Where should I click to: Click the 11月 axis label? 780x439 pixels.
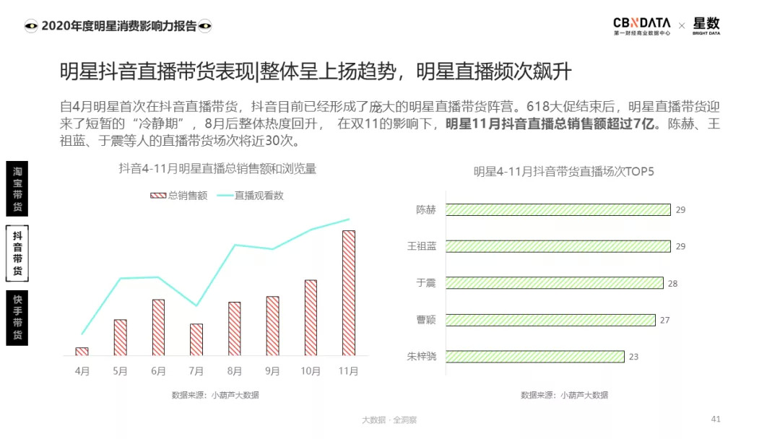[349, 371]
